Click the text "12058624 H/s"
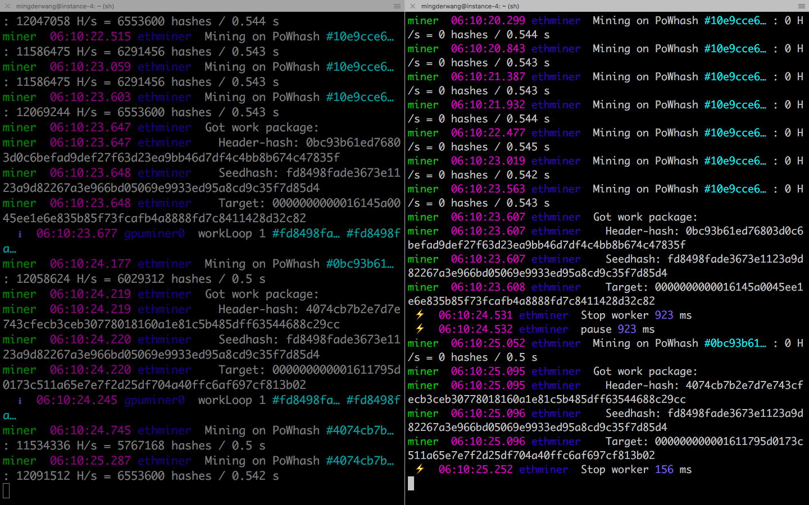This screenshot has height=505, width=809. point(57,279)
